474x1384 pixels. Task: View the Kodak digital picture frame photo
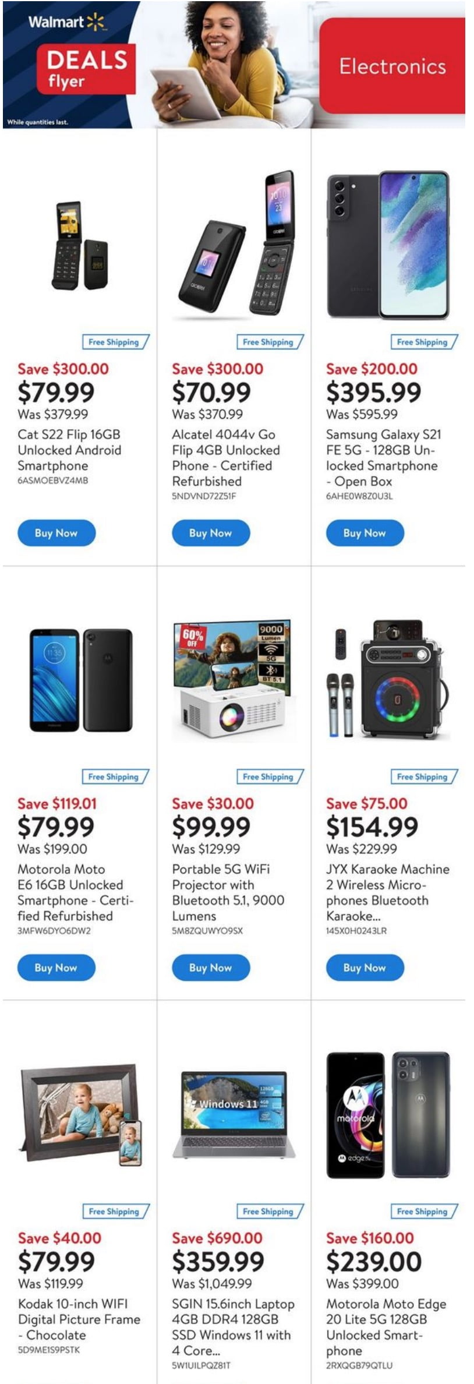coord(81,1114)
